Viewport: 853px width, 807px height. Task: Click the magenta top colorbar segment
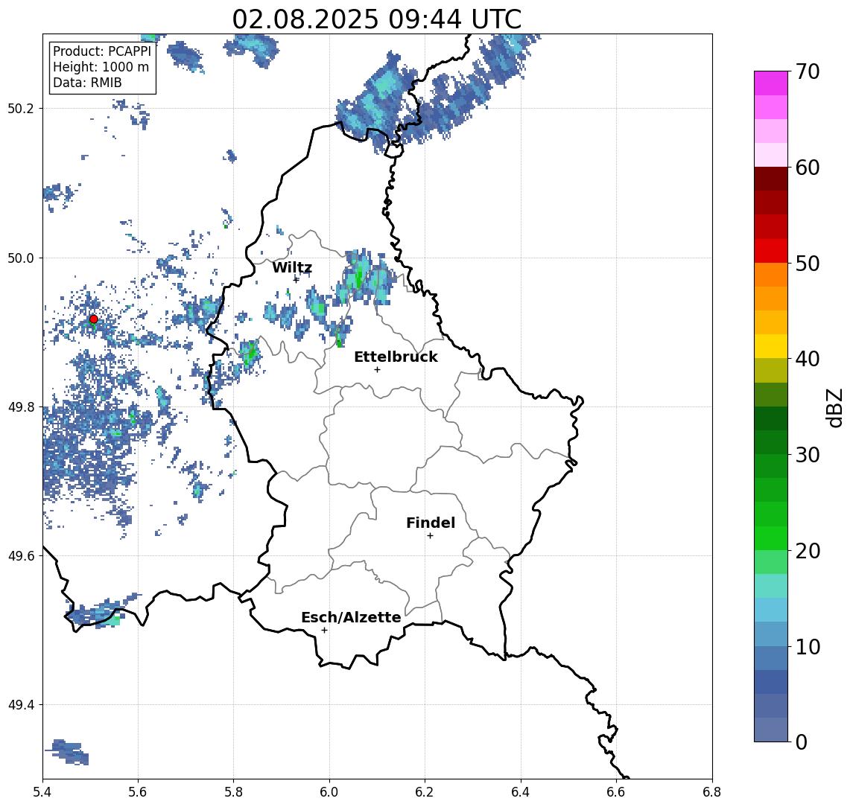tap(771, 83)
